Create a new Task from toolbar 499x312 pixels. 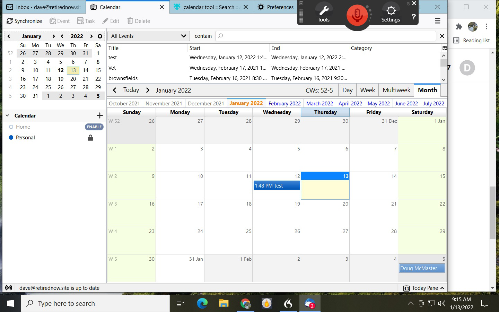click(x=86, y=21)
